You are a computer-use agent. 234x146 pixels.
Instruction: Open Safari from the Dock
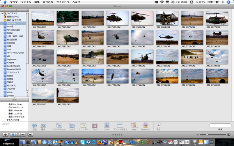pyautogui.click(x=50, y=142)
